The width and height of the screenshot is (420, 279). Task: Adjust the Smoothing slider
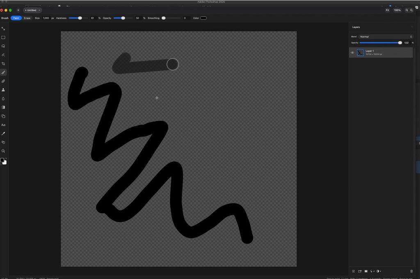(x=171, y=18)
